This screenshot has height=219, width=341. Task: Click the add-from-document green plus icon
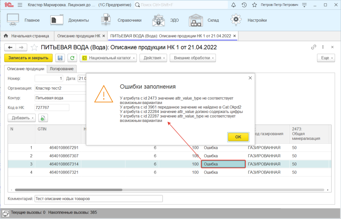tap(43, 118)
